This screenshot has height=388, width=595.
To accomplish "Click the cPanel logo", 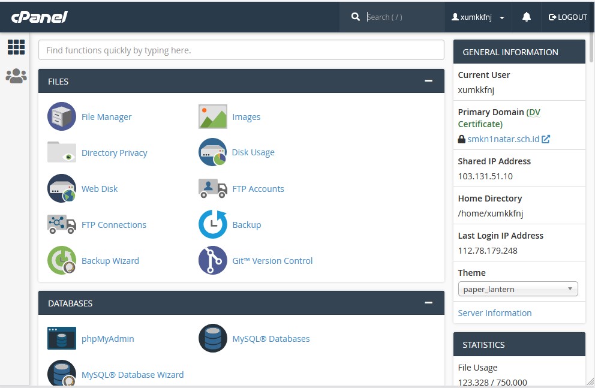I will (x=40, y=17).
